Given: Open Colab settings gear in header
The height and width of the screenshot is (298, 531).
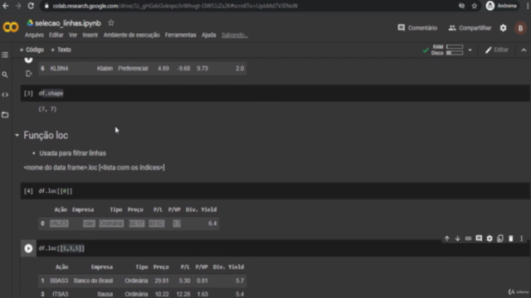Looking at the screenshot, I should [504, 28].
